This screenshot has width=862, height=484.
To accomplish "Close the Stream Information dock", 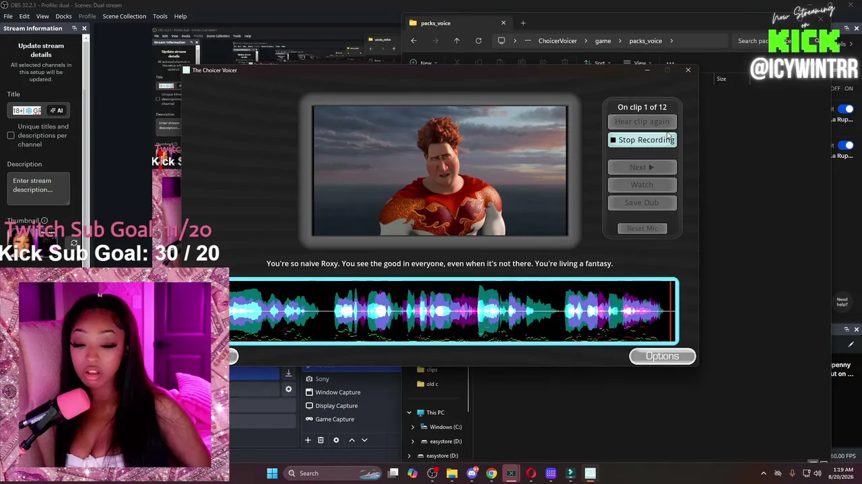I will (x=84, y=28).
